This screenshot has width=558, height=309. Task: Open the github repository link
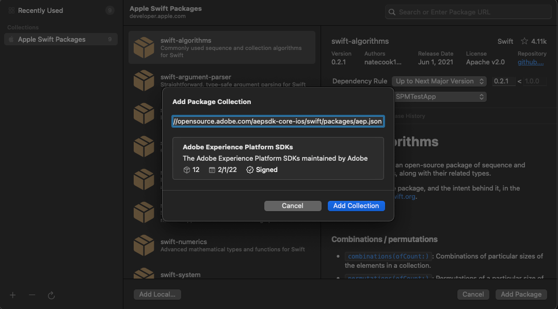pos(531,62)
